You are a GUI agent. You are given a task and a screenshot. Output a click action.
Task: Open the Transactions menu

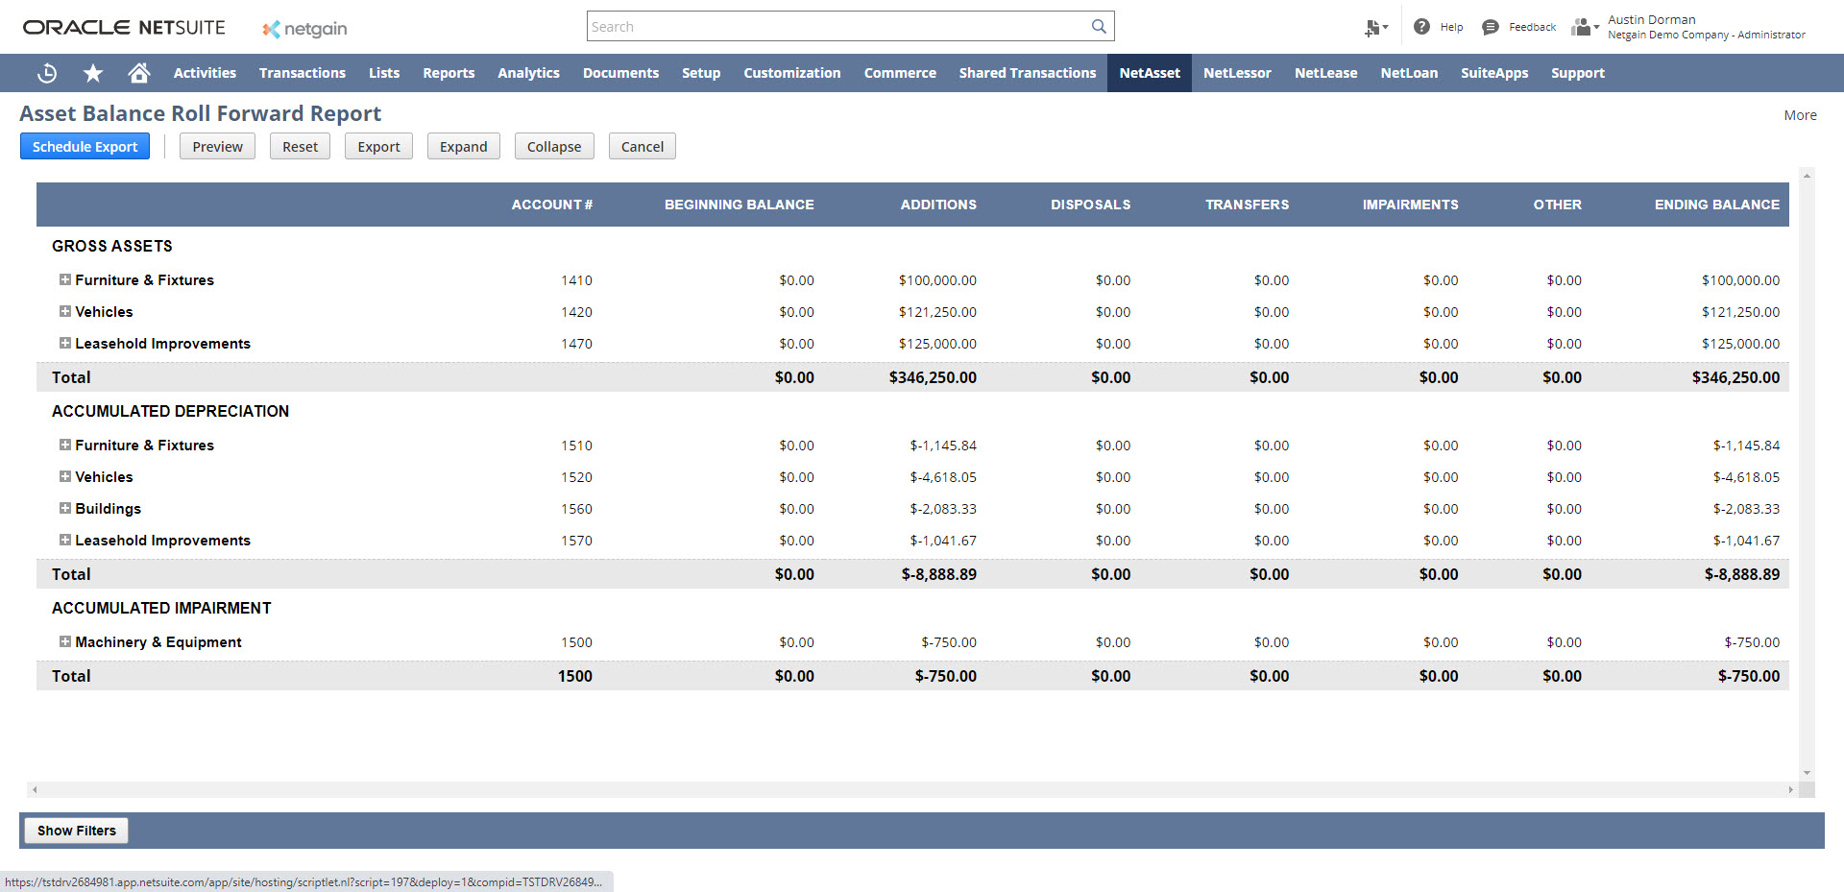[303, 73]
